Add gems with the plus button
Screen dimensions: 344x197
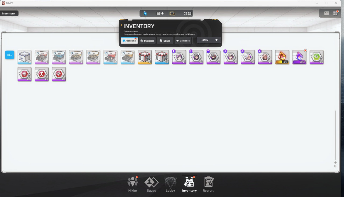[x=162, y=13]
